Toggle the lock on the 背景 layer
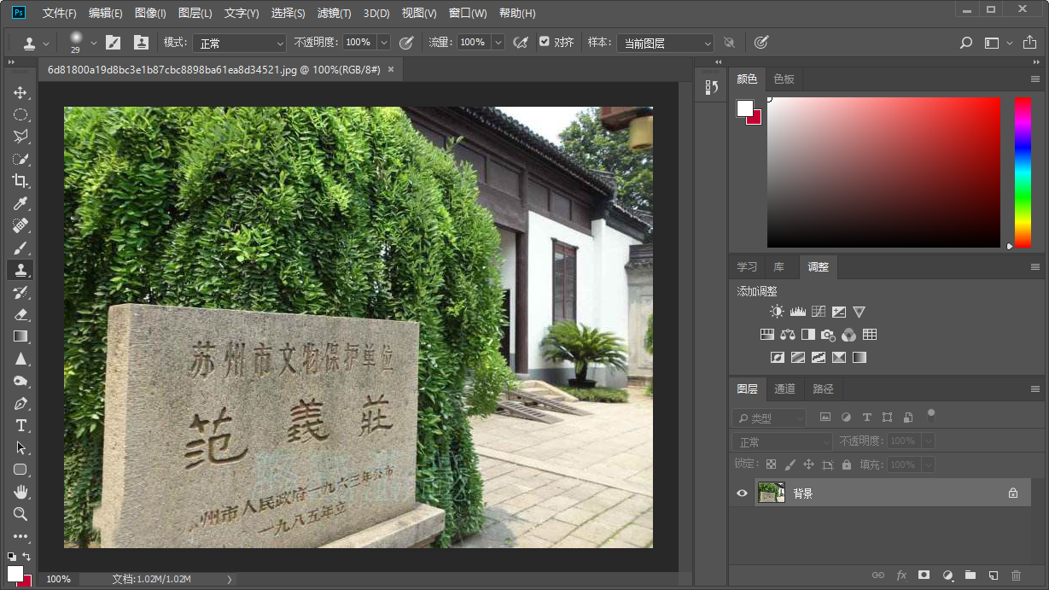Screen dimensions: 1049x590 [x=1012, y=493]
